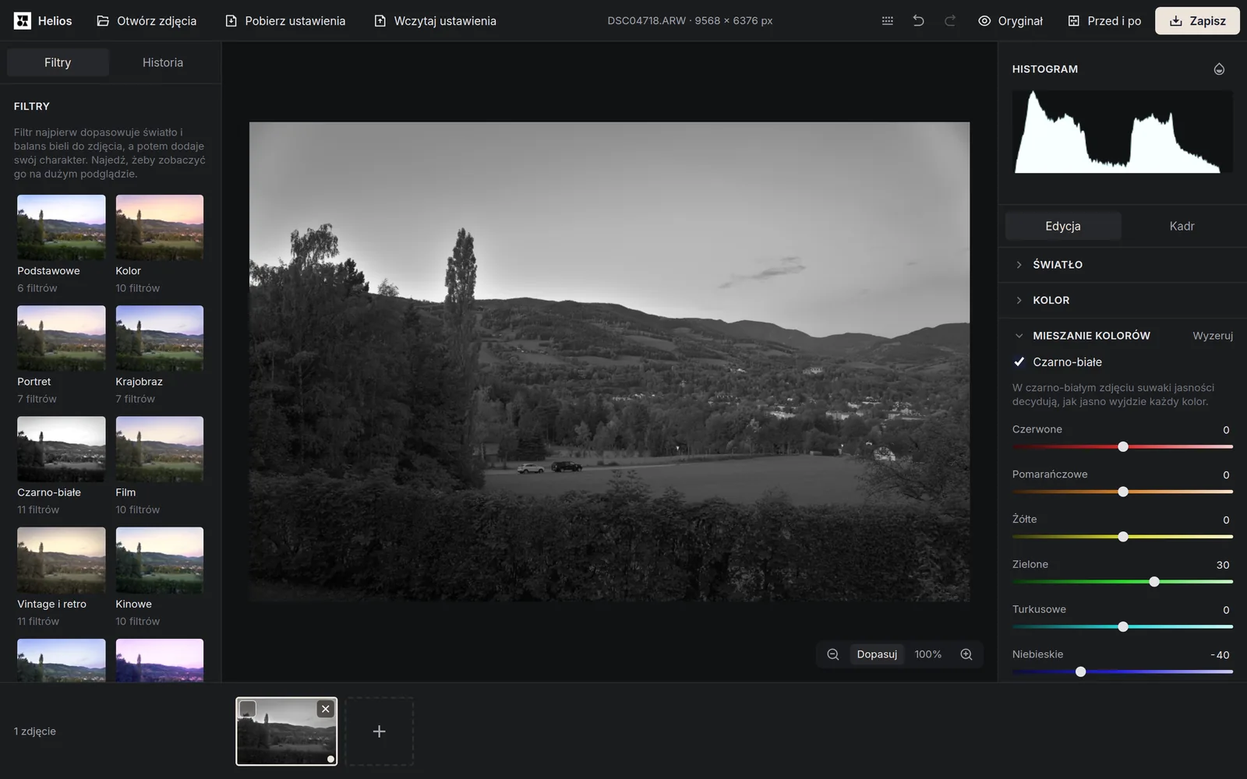Save the image with Zapisz

(1197, 21)
